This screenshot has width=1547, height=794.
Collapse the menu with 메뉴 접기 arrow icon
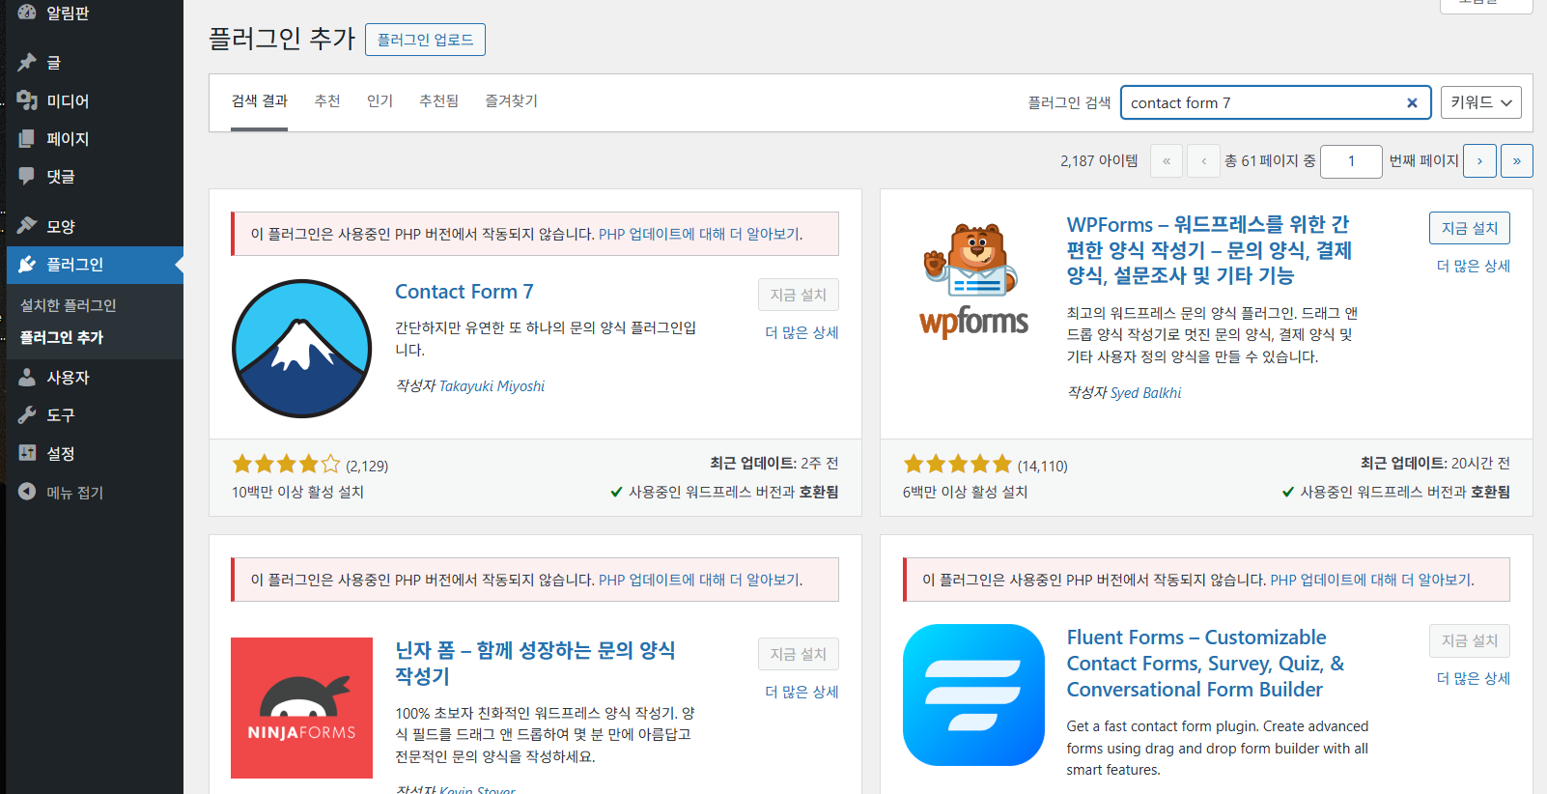pyautogui.click(x=27, y=491)
